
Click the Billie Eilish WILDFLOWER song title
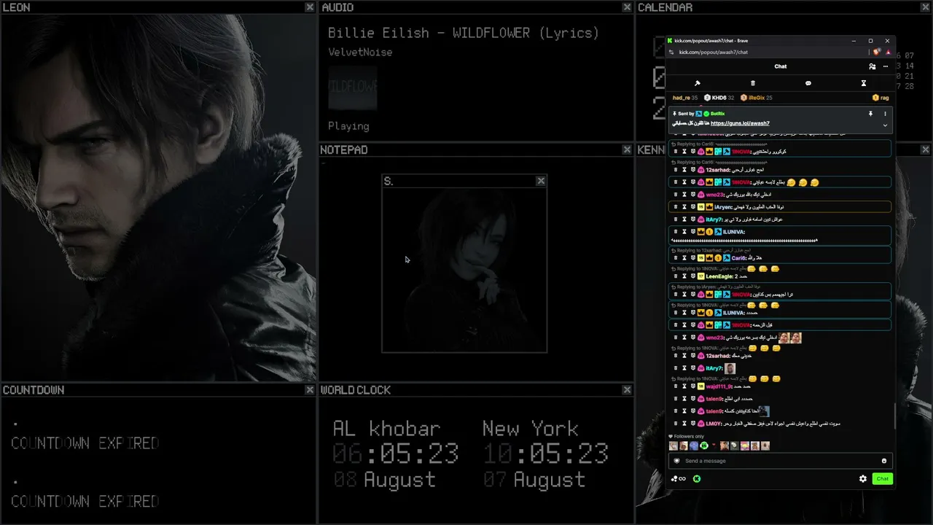464,34
